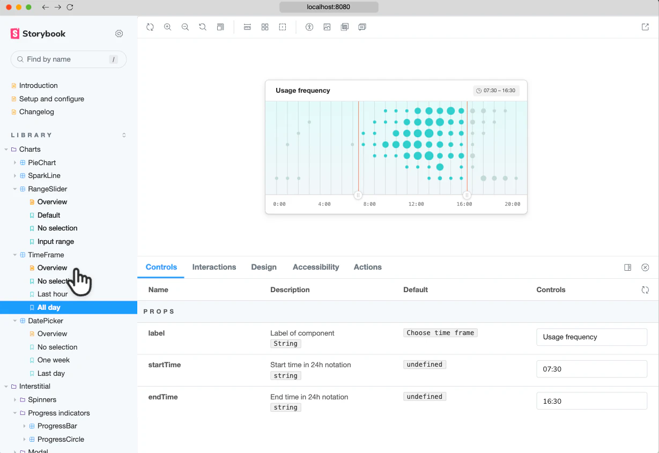Zoom in on the preview canvas
The width and height of the screenshot is (659, 453).
(168, 27)
